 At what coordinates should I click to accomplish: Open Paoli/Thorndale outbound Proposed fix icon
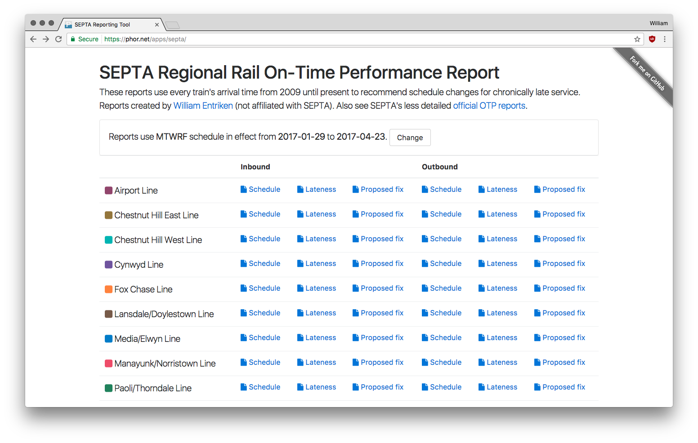point(537,387)
